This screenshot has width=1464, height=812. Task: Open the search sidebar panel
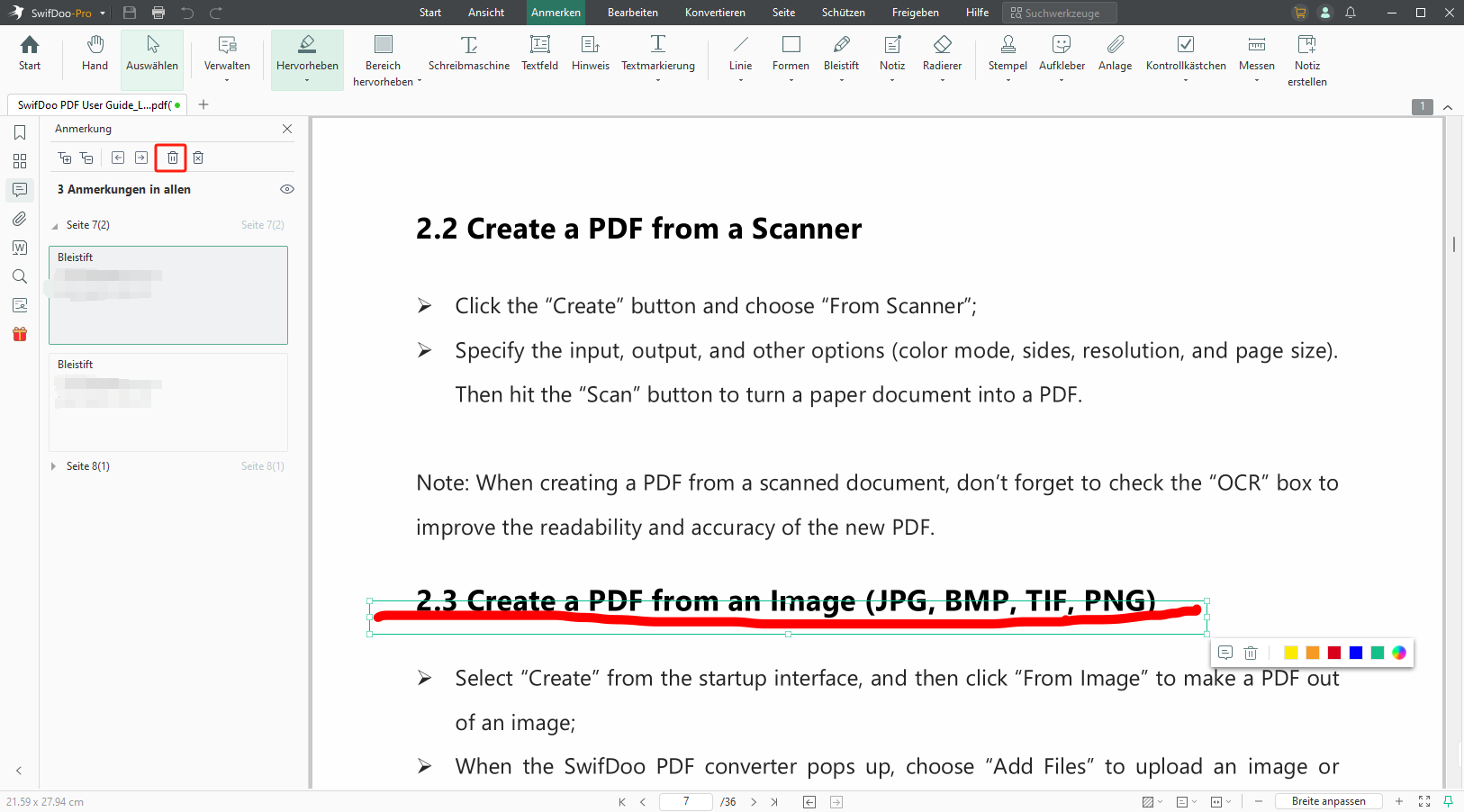20,276
